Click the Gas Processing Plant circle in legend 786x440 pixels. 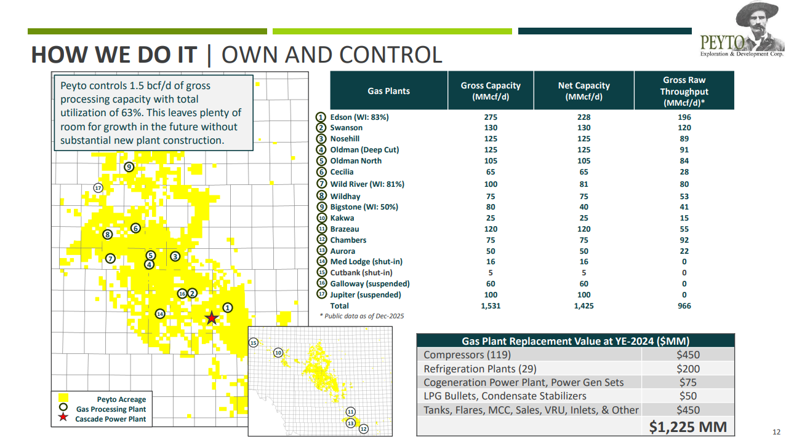[x=63, y=408]
